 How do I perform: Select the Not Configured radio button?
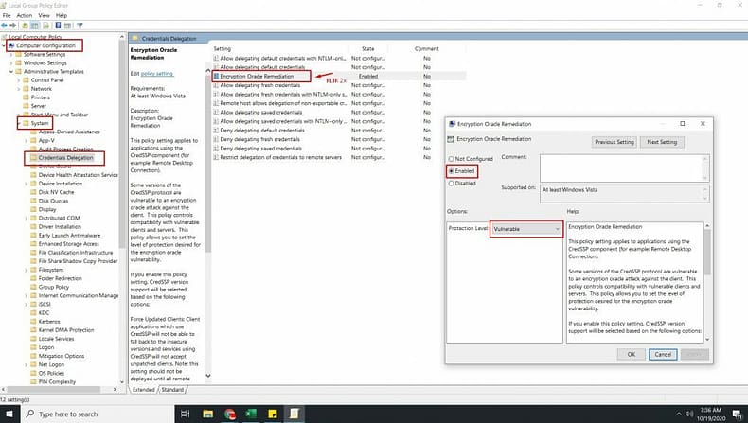(x=451, y=159)
